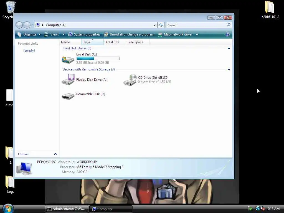Screen dimensions: 284x213
Task: Switch to Administrator: C:\W... taskbar window
Action: tap(67, 209)
